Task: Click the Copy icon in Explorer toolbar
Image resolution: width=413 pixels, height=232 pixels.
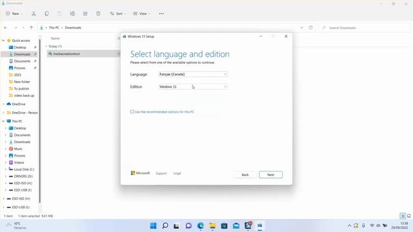Action: (x=46, y=14)
